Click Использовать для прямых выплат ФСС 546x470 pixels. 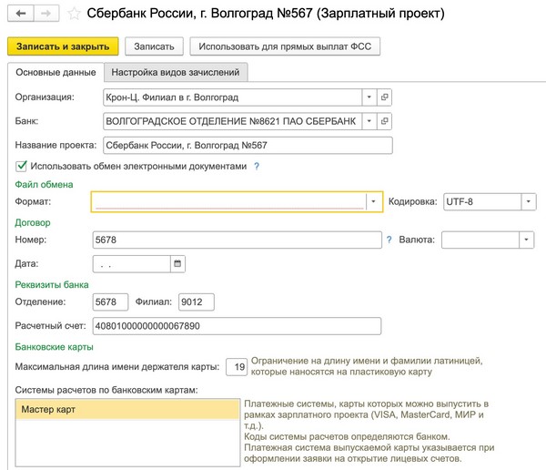(x=284, y=46)
